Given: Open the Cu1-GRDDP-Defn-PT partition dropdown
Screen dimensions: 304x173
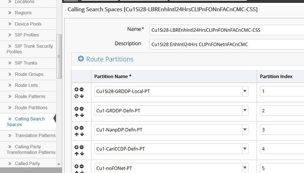Looking at the screenshot, I should pos(245,110).
